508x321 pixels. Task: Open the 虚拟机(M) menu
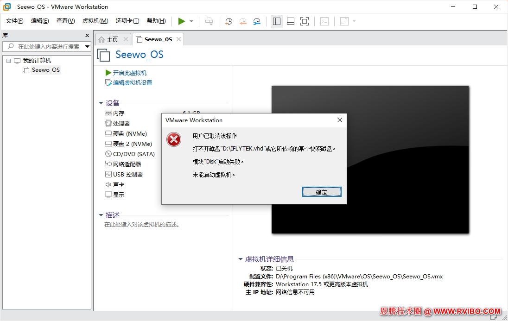coord(95,21)
